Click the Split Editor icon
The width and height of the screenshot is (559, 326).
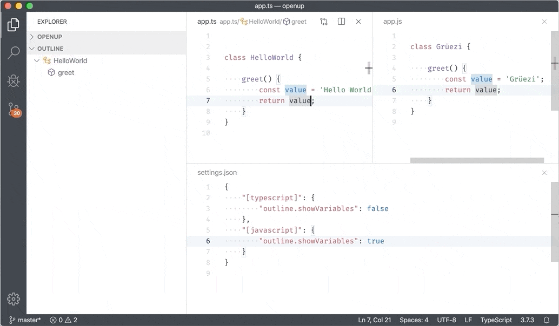pyautogui.click(x=341, y=21)
